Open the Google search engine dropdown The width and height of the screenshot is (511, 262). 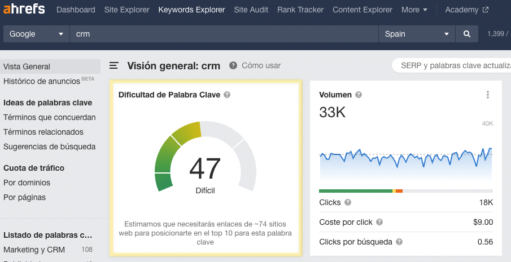click(x=36, y=34)
